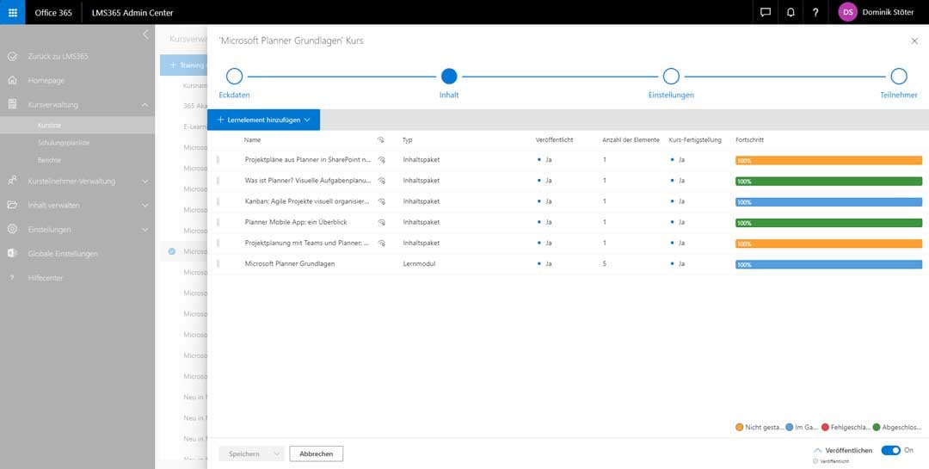Click the Kursverwaltung sidebar icon
Viewport: 929px width, 469px height.
click(12, 104)
